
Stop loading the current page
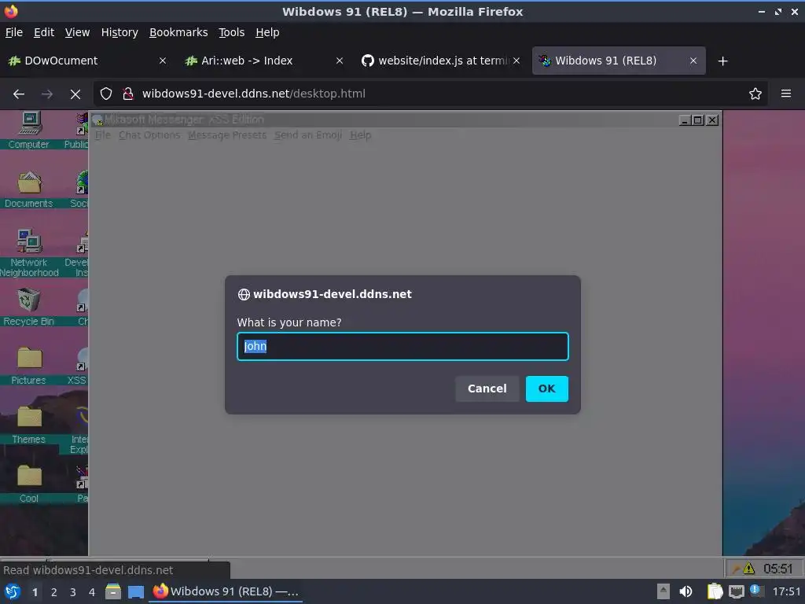[75, 94]
